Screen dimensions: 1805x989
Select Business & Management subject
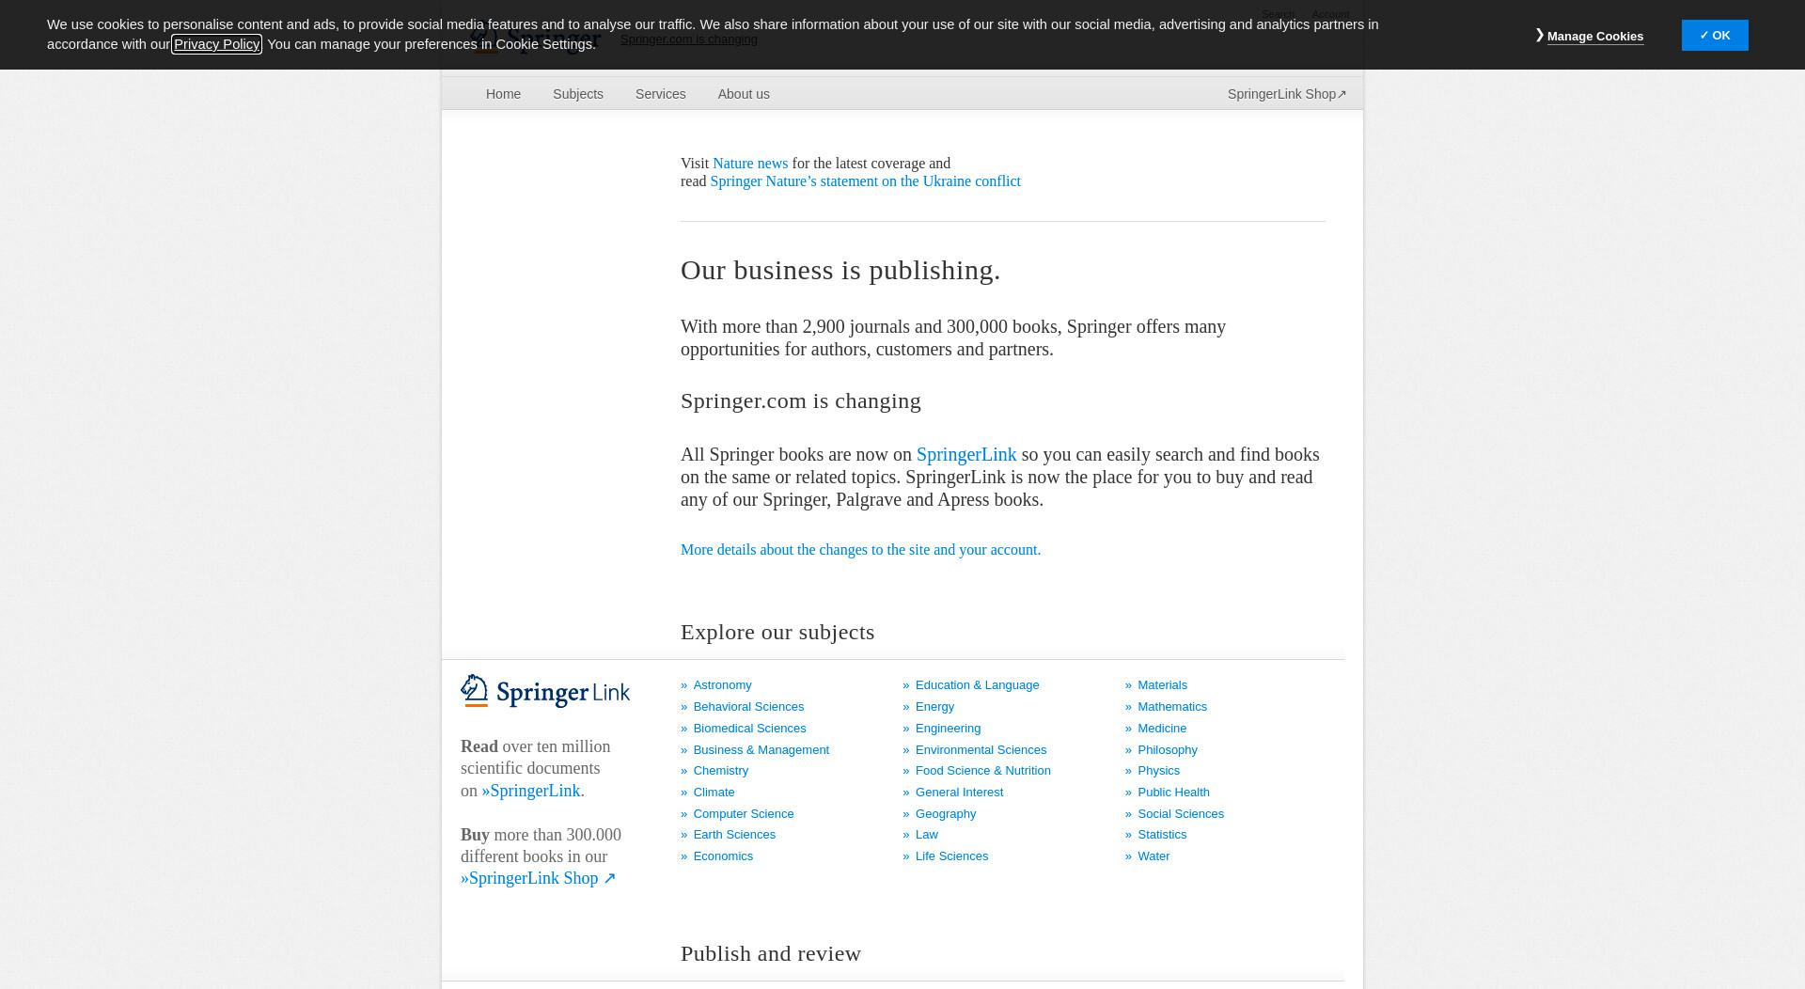(x=761, y=750)
